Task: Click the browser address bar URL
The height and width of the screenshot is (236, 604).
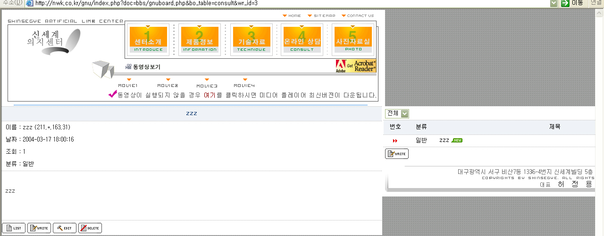Action: click(146, 3)
